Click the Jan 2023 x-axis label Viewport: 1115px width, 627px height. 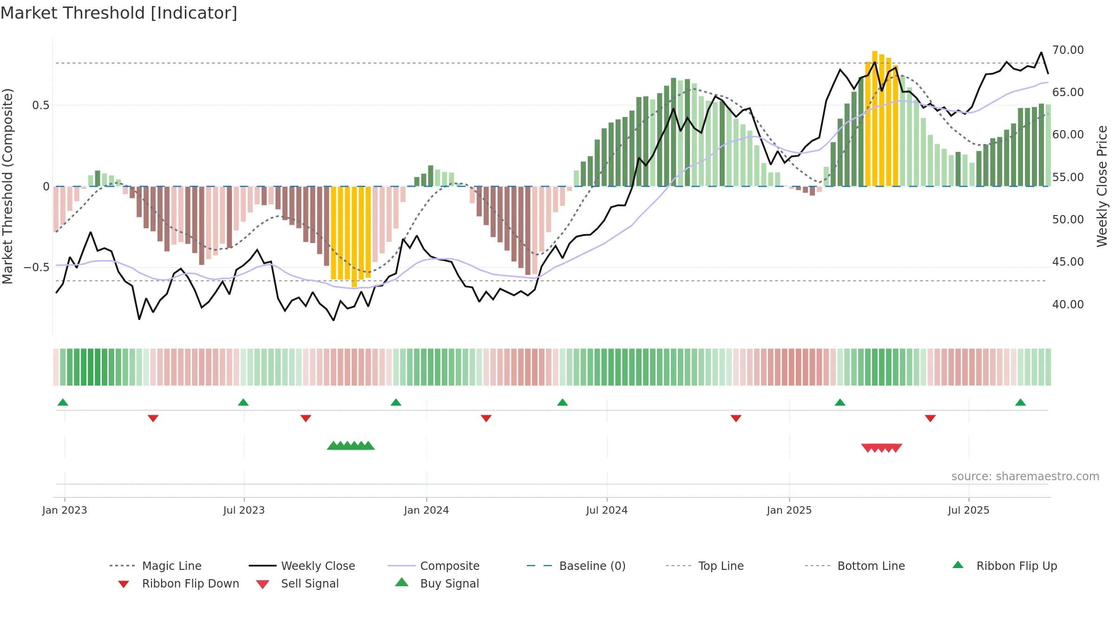pyautogui.click(x=65, y=510)
